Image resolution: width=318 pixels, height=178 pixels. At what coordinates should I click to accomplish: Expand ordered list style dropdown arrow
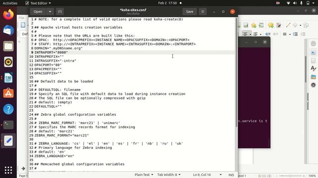(260, 34)
